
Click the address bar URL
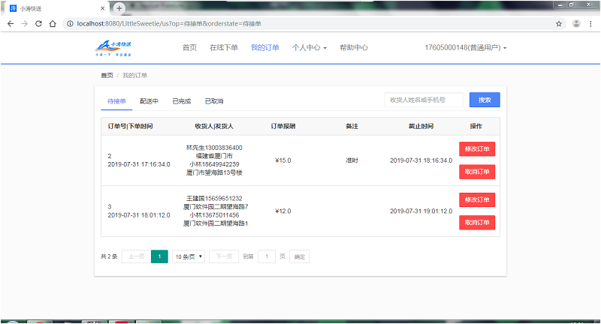pyautogui.click(x=169, y=24)
